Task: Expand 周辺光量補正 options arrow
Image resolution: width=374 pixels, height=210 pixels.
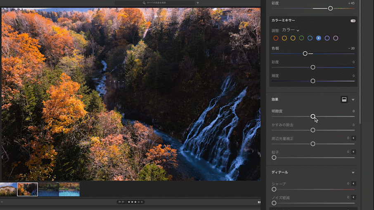Action: [x=353, y=138]
